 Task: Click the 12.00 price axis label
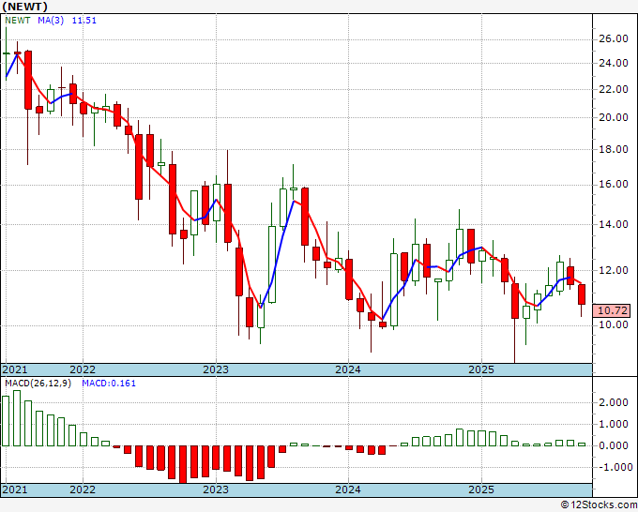[614, 270]
